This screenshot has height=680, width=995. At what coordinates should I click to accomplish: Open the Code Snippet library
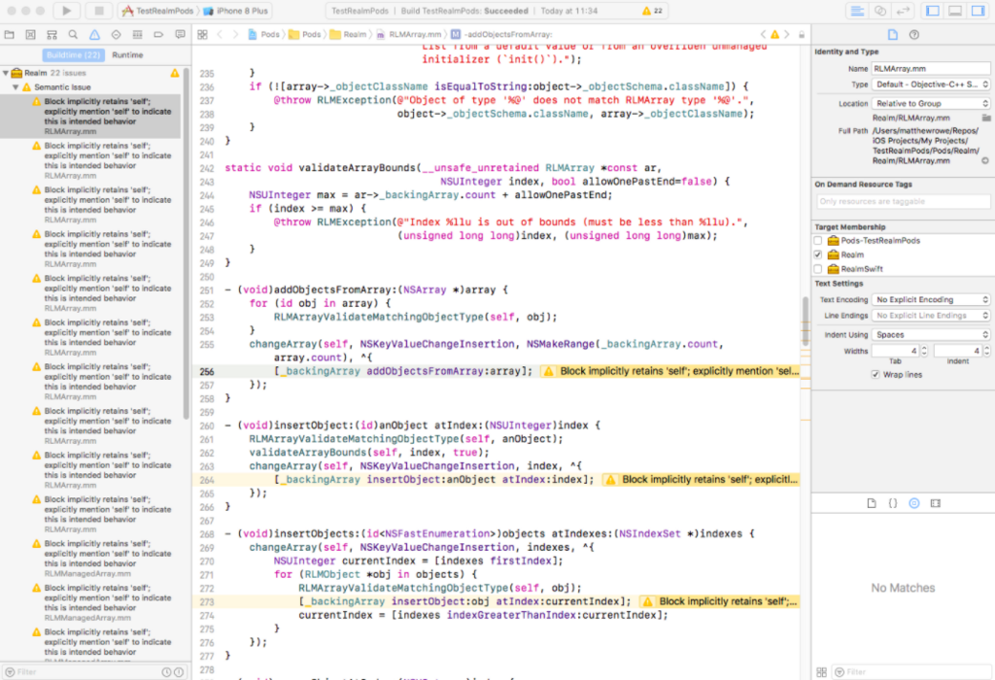pyautogui.click(x=893, y=503)
